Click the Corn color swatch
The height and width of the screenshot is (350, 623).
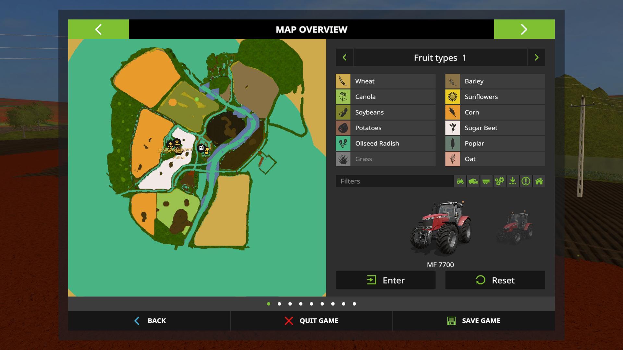coord(453,112)
